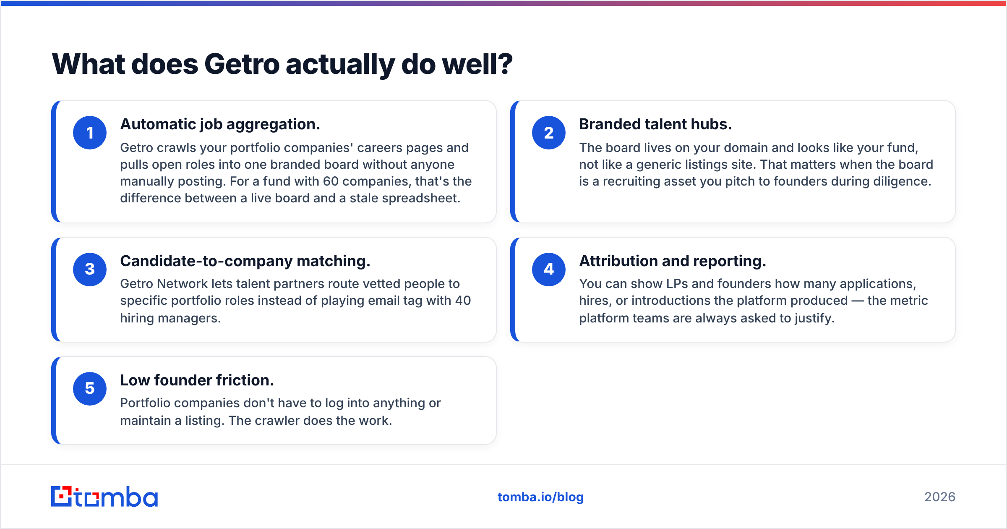Click the Getro Network talent partners paragraph

(295, 301)
